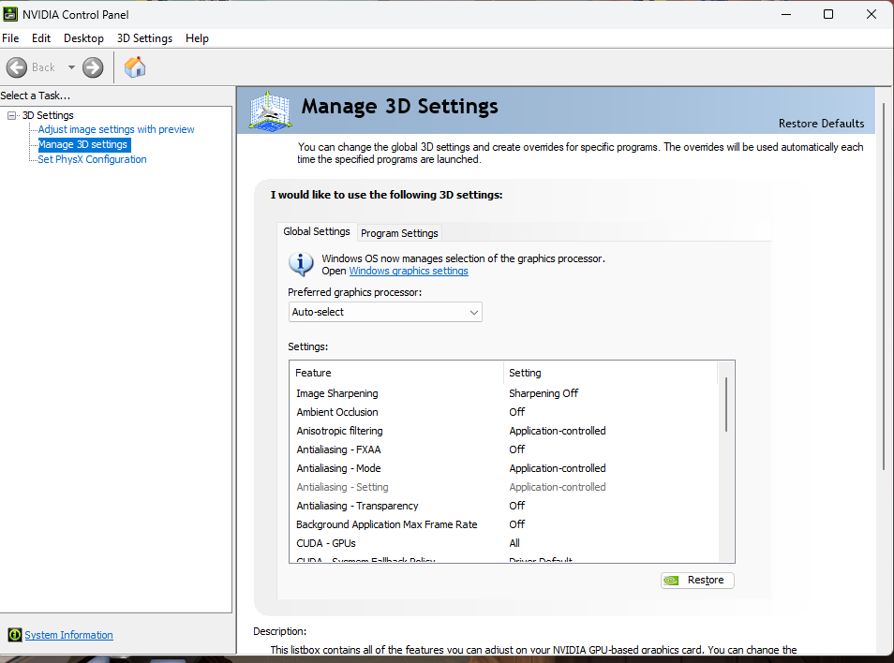Open the Back history dropdown arrow

tap(71, 67)
